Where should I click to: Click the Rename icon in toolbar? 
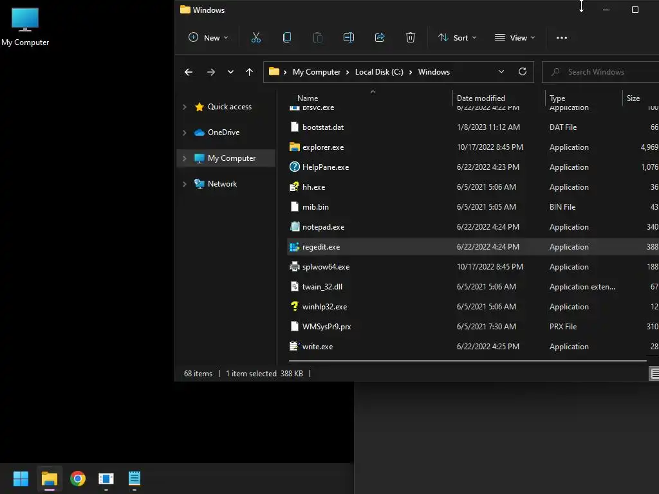click(x=348, y=37)
